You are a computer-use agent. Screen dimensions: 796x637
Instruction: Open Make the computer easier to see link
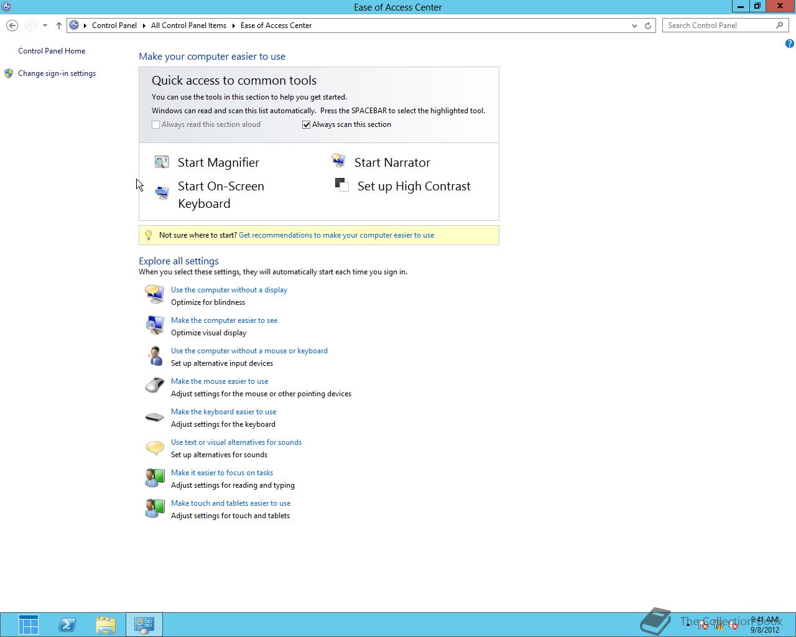[x=224, y=320]
